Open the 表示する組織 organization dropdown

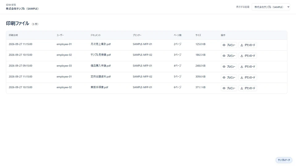pyautogui.click(x=271, y=7)
